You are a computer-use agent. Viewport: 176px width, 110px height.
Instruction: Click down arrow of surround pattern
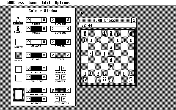pos(68,90)
